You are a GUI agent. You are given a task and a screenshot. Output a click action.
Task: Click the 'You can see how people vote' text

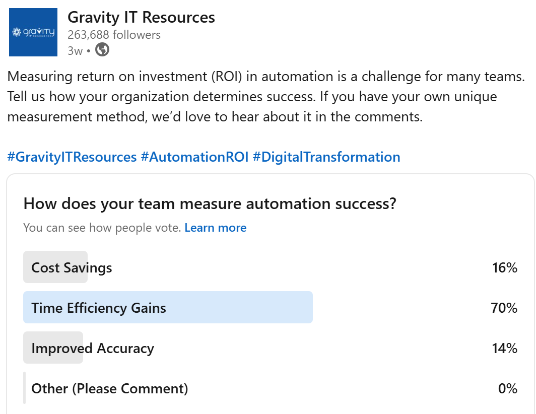click(102, 228)
